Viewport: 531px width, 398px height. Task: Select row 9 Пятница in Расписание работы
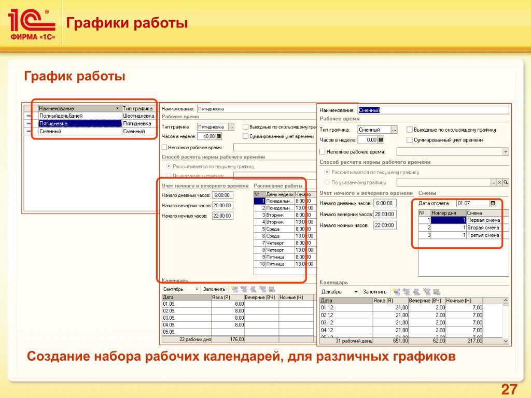[285, 257]
